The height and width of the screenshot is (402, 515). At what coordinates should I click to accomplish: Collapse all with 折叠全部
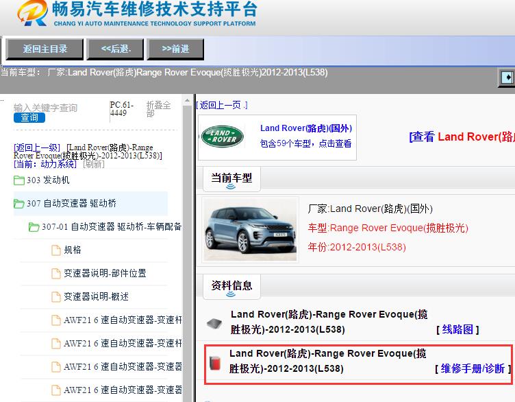(158, 109)
